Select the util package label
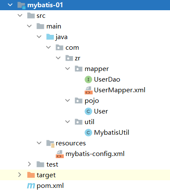The height and width of the screenshot is (190, 170). (x=89, y=122)
